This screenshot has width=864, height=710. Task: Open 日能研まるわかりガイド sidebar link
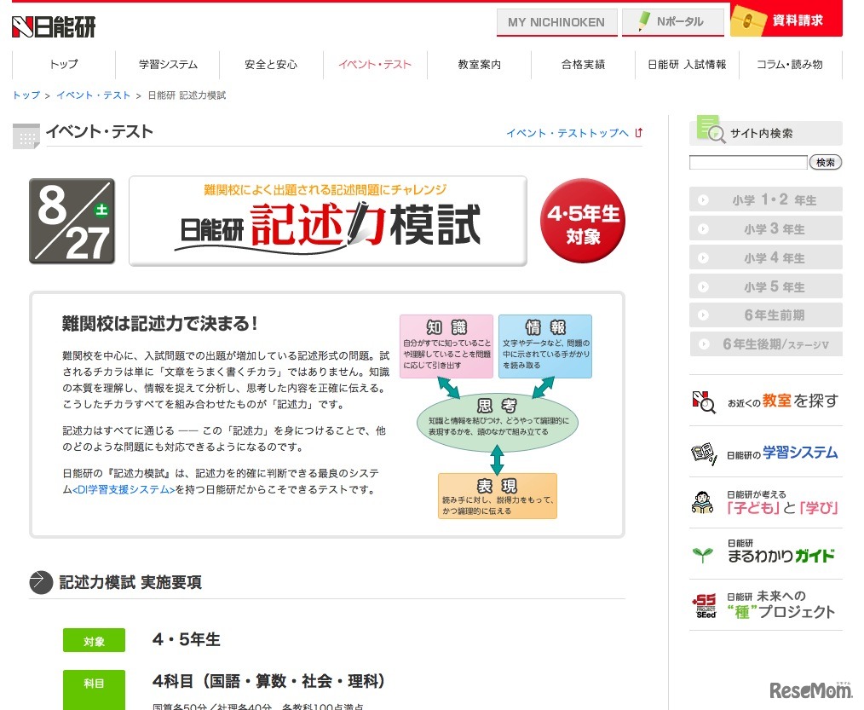click(781, 552)
